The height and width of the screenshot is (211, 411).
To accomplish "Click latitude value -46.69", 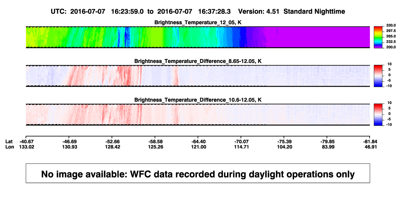I will pos(69,141).
